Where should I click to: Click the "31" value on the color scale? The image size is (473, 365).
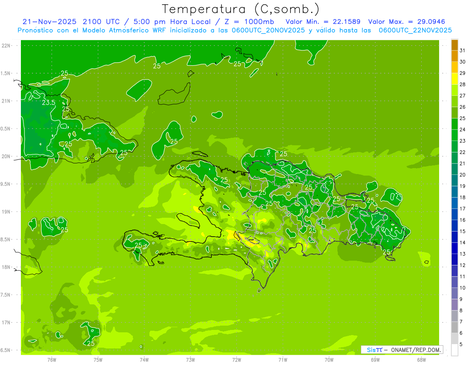[x=462, y=50]
